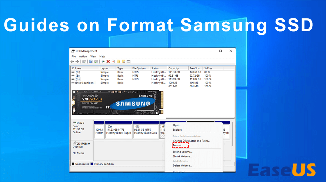The height and width of the screenshot is (182, 326).
Task: Click the yellow folder icon with green arrow
Action: pos(118,62)
